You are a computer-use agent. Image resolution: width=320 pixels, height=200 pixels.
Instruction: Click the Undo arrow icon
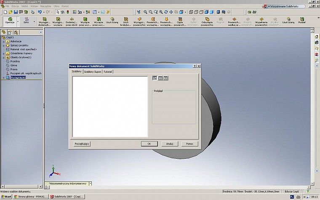coord(40,12)
